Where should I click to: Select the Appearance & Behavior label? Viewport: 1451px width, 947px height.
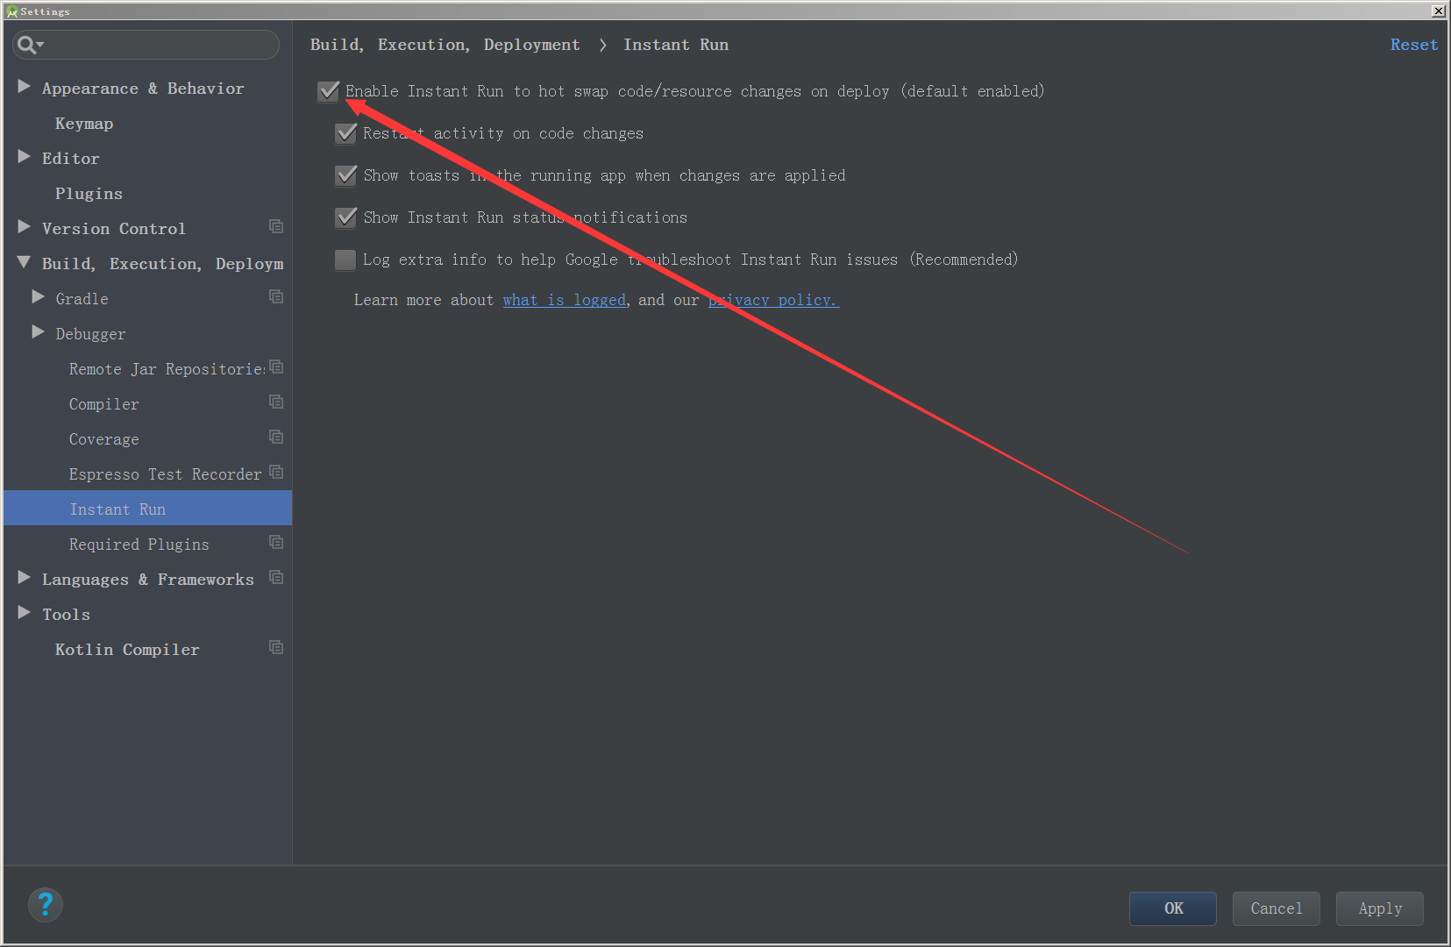point(143,89)
